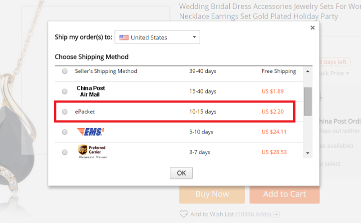Click the wish list heart icon
The width and height of the screenshot is (361, 223).
184,214
